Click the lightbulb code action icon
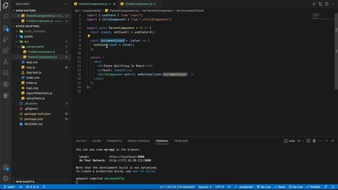 click(89, 36)
